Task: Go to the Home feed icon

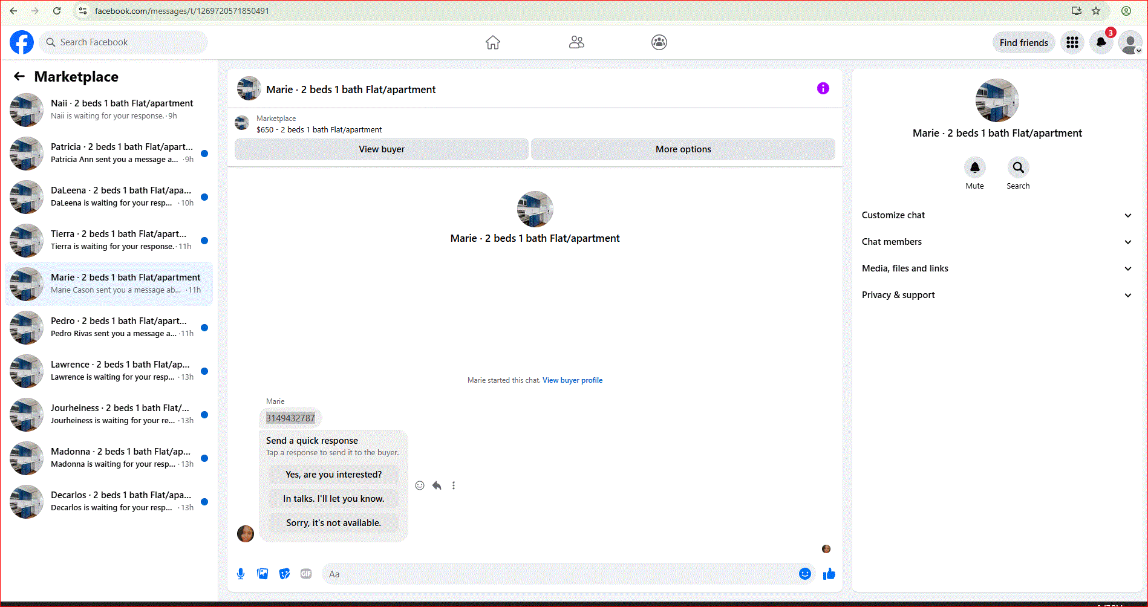Action: 493,42
